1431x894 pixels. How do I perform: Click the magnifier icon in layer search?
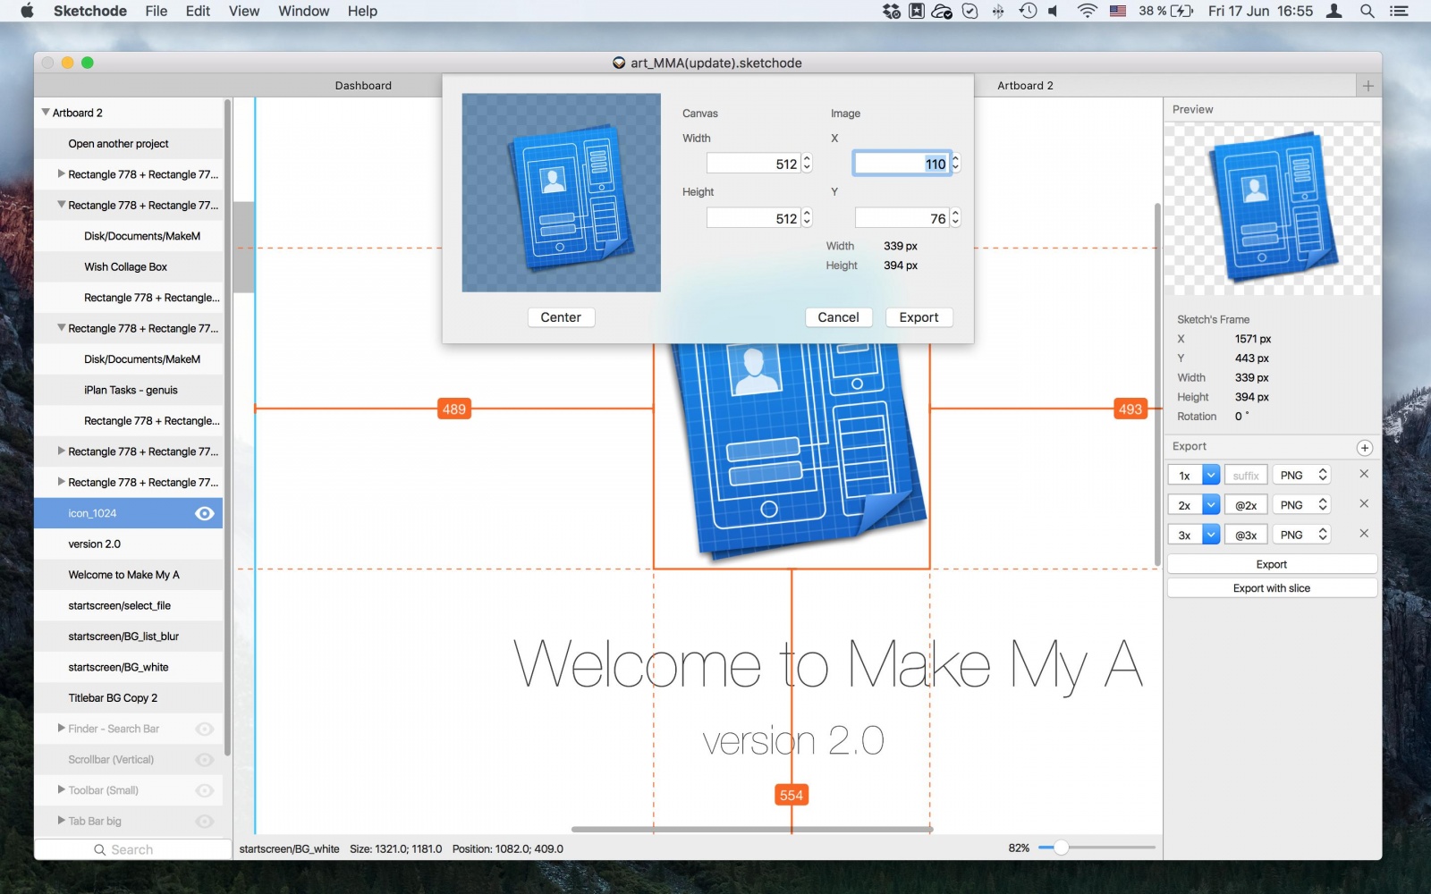(100, 849)
